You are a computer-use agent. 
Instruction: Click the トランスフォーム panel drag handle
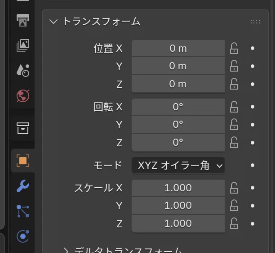pos(255,22)
